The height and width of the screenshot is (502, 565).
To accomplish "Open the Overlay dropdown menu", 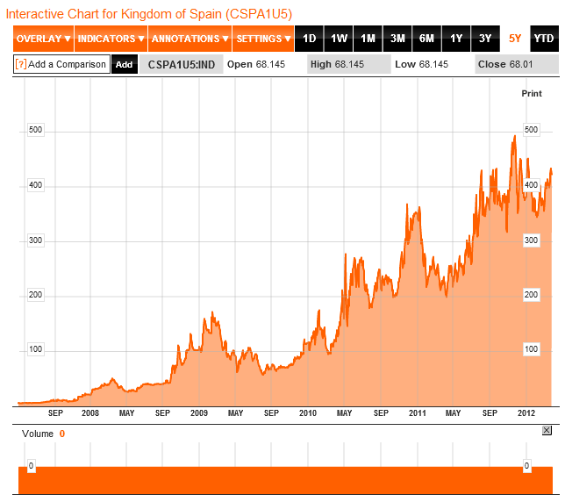I will [x=43, y=39].
